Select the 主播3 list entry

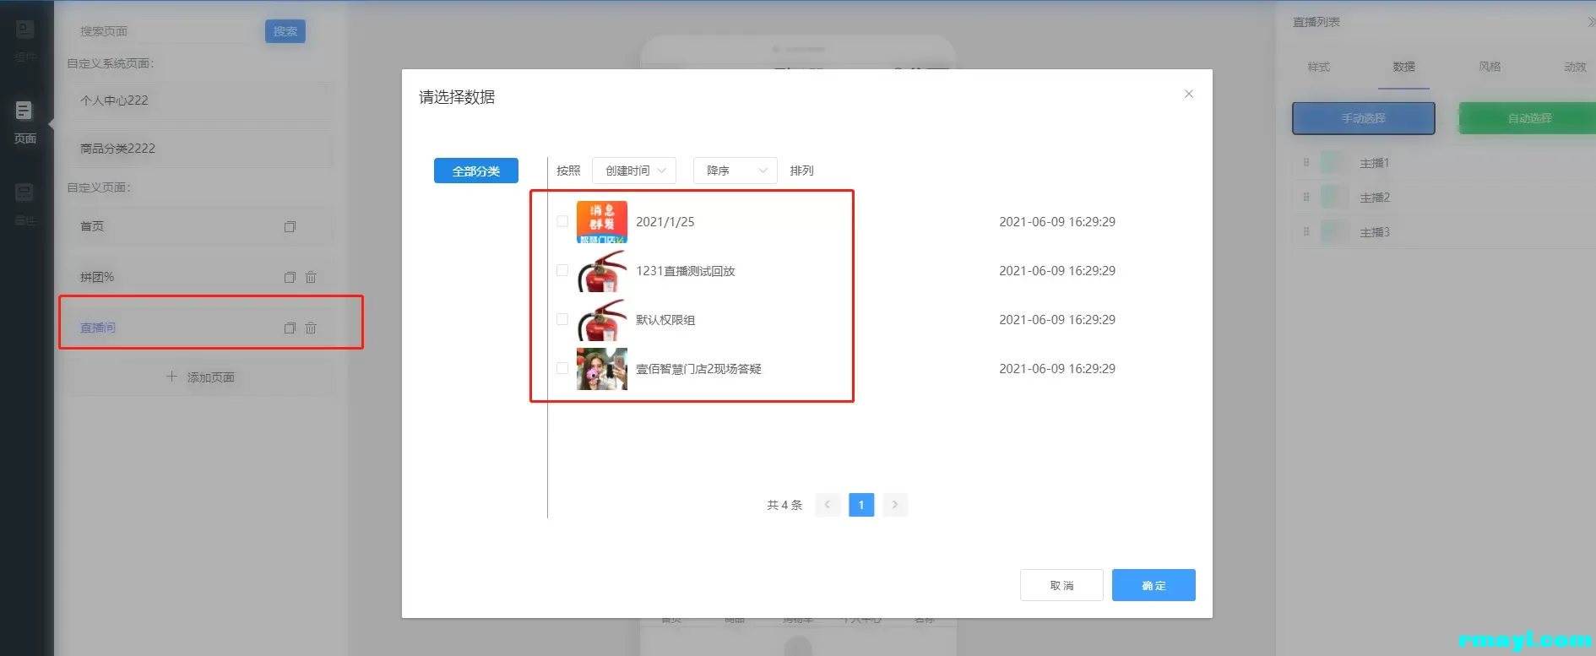click(x=1444, y=232)
